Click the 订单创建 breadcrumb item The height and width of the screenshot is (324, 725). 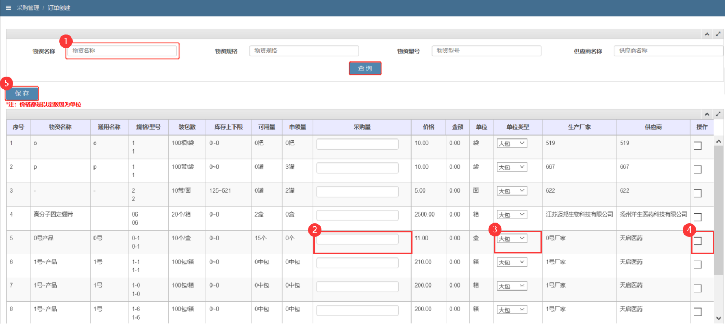[x=59, y=8]
